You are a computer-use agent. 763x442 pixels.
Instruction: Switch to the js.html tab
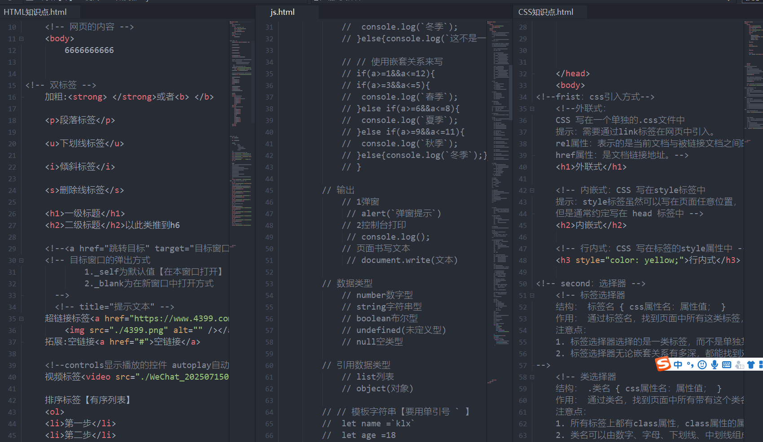(282, 12)
